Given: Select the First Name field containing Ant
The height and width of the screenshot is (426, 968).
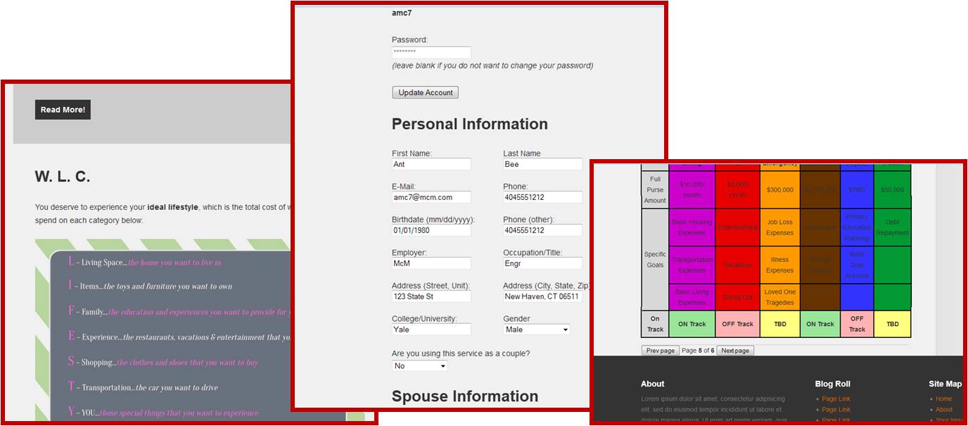Looking at the screenshot, I should tap(431, 164).
